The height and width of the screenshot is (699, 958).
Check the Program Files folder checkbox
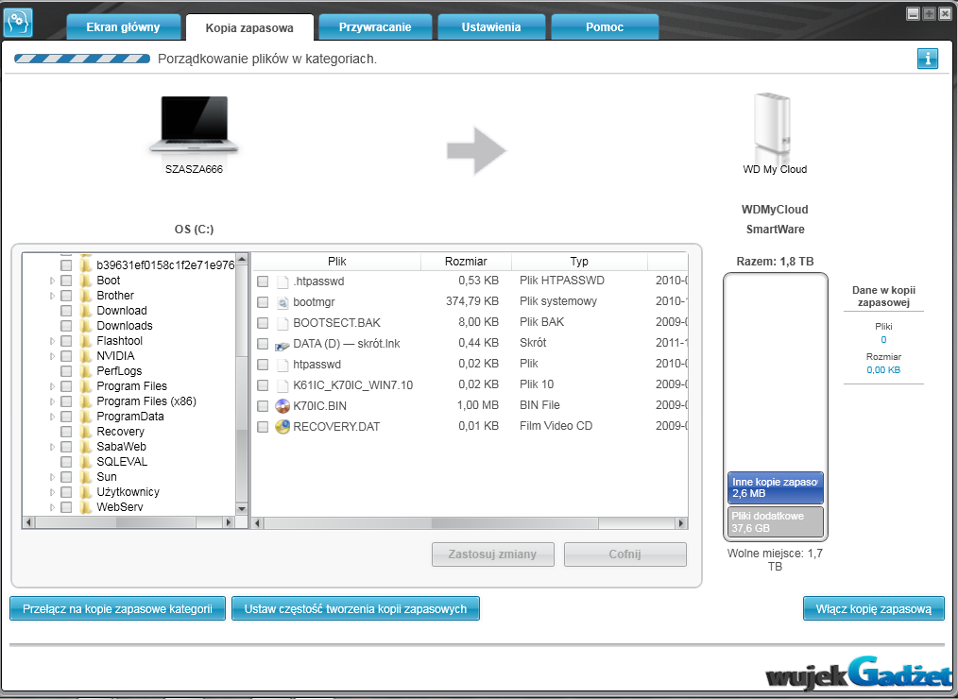[x=66, y=386]
